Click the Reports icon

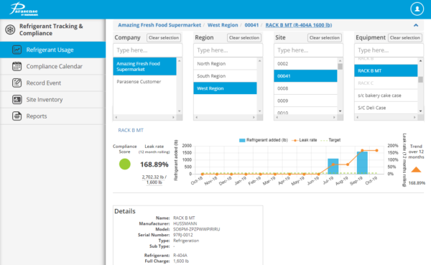[17, 116]
